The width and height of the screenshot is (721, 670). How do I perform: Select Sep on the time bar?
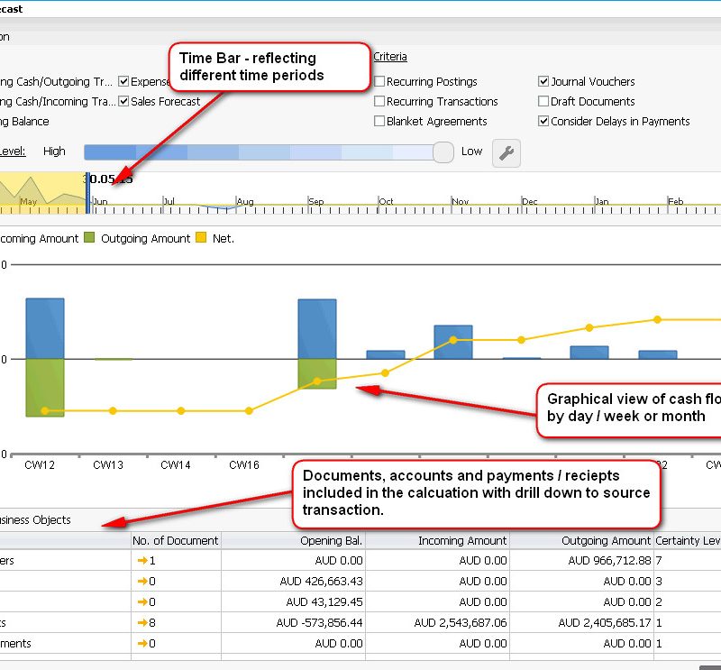click(316, 202)
